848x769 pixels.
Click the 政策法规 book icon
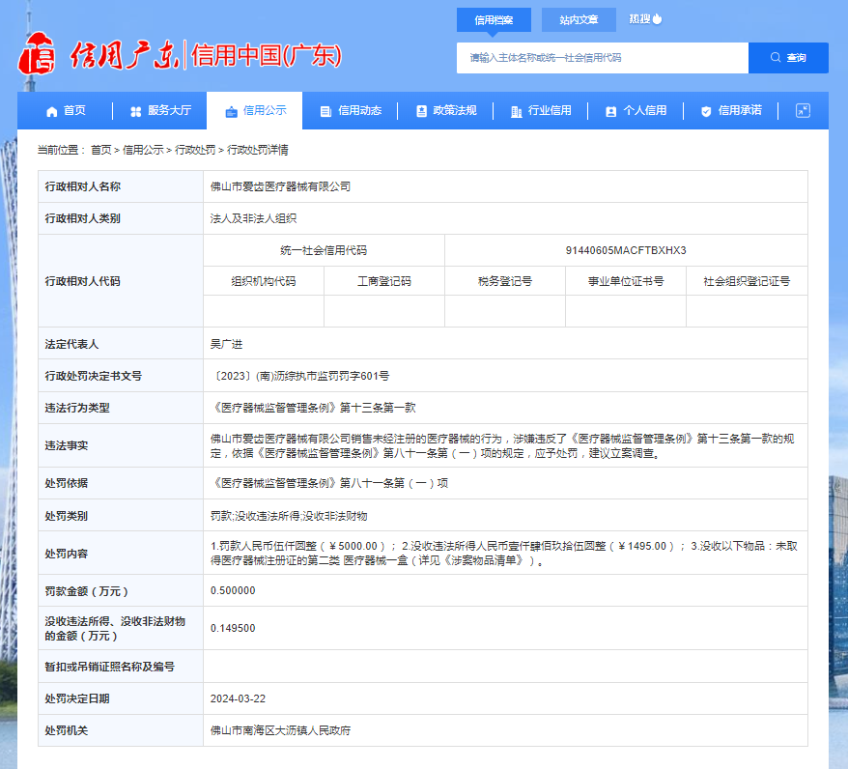tap(421, 111)
